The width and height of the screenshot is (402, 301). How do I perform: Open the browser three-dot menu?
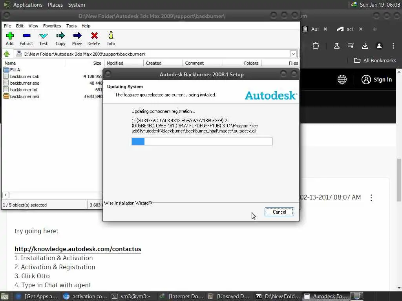[393, 46]
